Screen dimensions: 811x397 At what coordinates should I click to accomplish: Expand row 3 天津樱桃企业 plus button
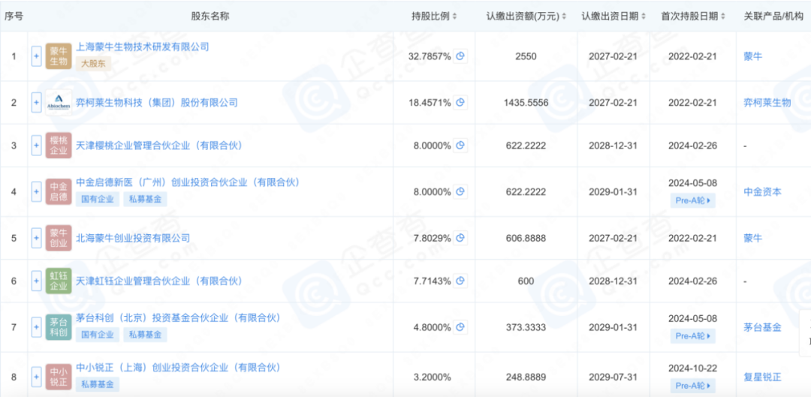[x=36, y=146]
